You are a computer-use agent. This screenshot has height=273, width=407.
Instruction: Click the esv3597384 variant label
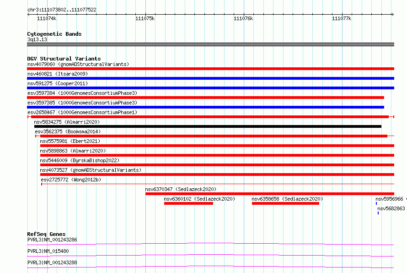(82, 93)
